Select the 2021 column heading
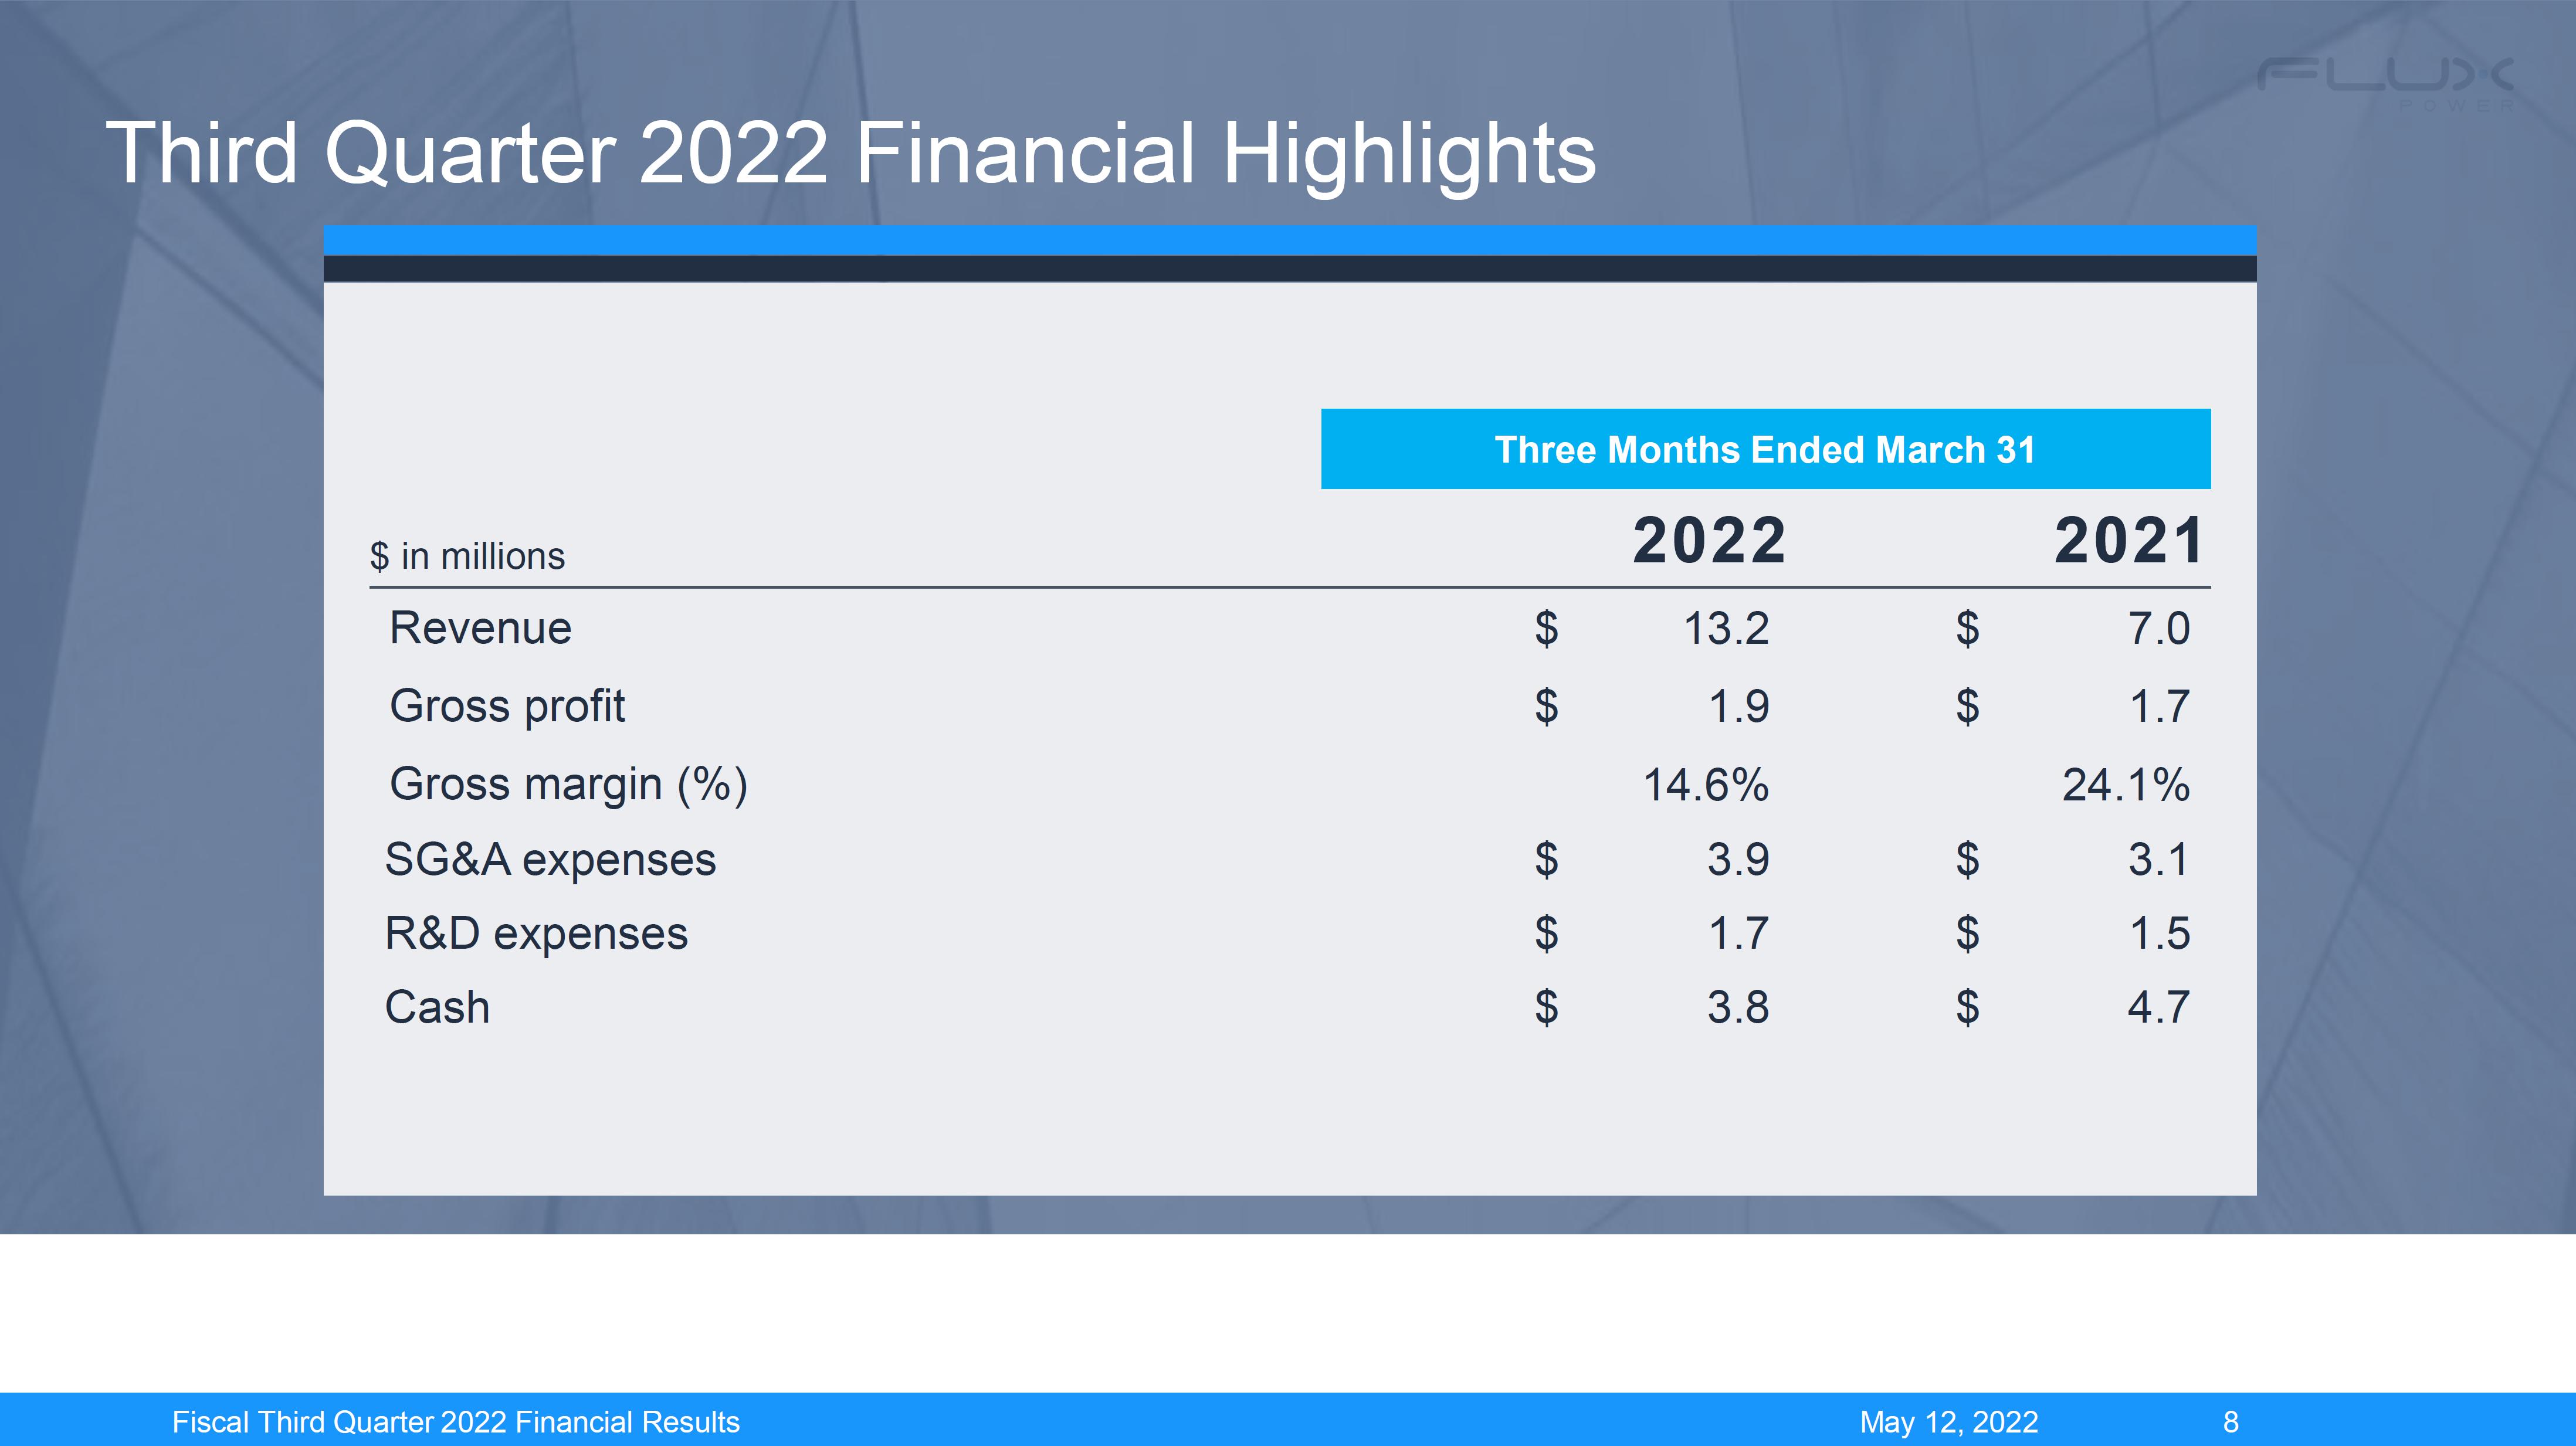 (x=2129, y=540)
